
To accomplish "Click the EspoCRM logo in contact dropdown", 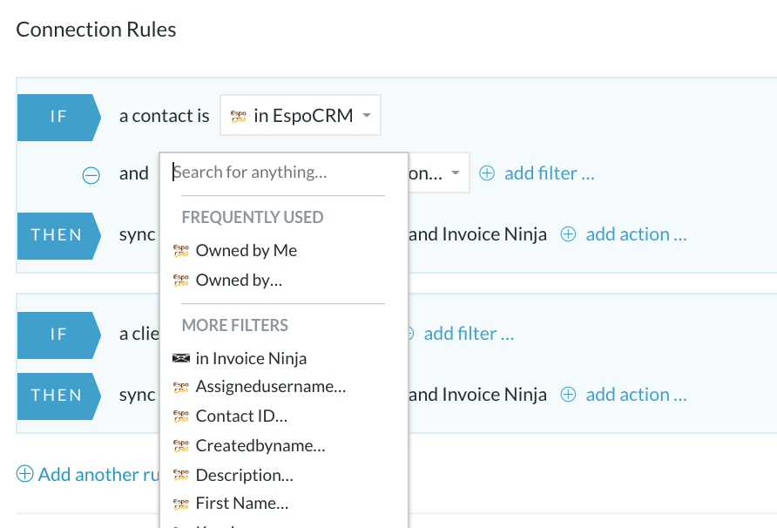I will pyautogui.click(x=238, y=116).
